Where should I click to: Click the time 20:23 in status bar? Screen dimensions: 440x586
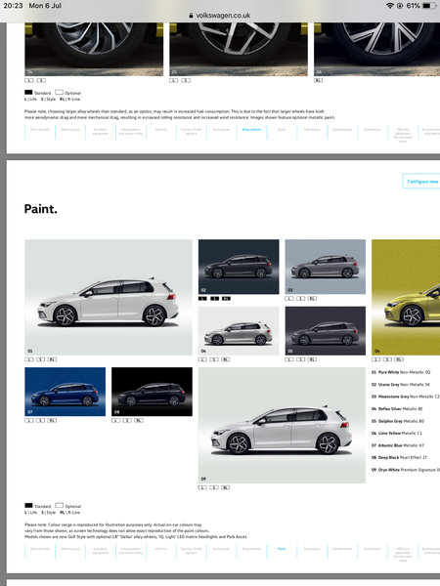coord(13,6)
